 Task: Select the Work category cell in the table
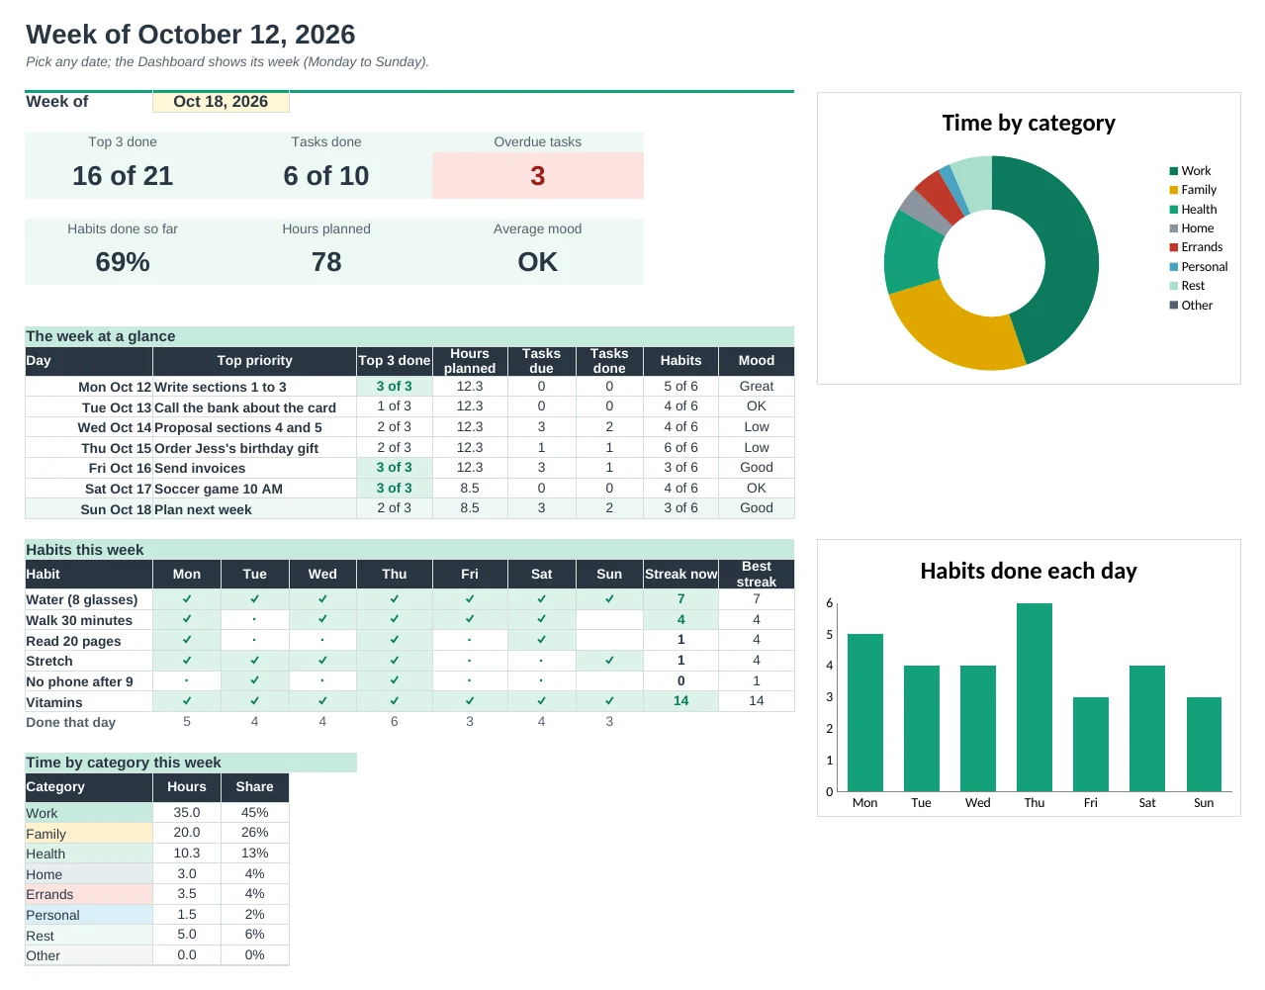coord(89,813)
